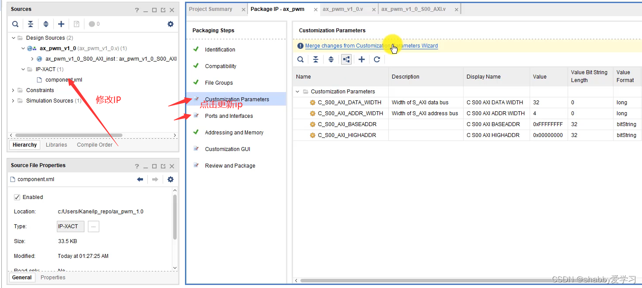Click value 0xFFFFFFFF in BASEADDR row
The height and width of the screenshot is (288, 642).
548,124
